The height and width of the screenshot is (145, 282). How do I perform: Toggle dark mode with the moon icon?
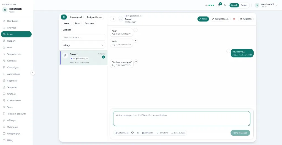pyautogui.click(x=225, y=5)
